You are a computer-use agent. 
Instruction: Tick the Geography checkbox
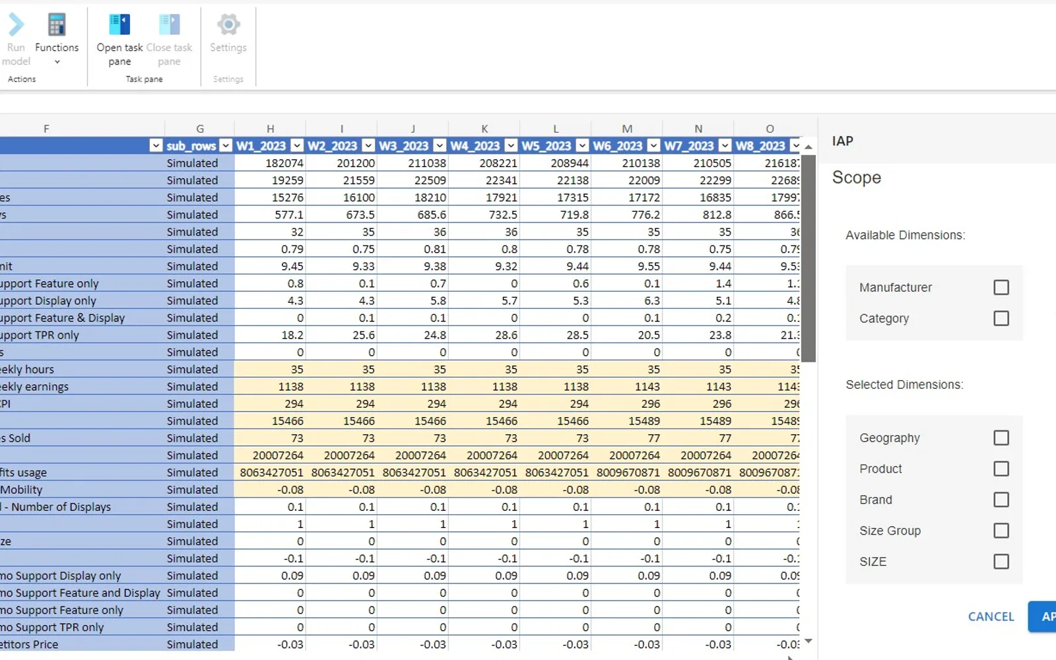pyautogui.click(x=1001, y=438)
